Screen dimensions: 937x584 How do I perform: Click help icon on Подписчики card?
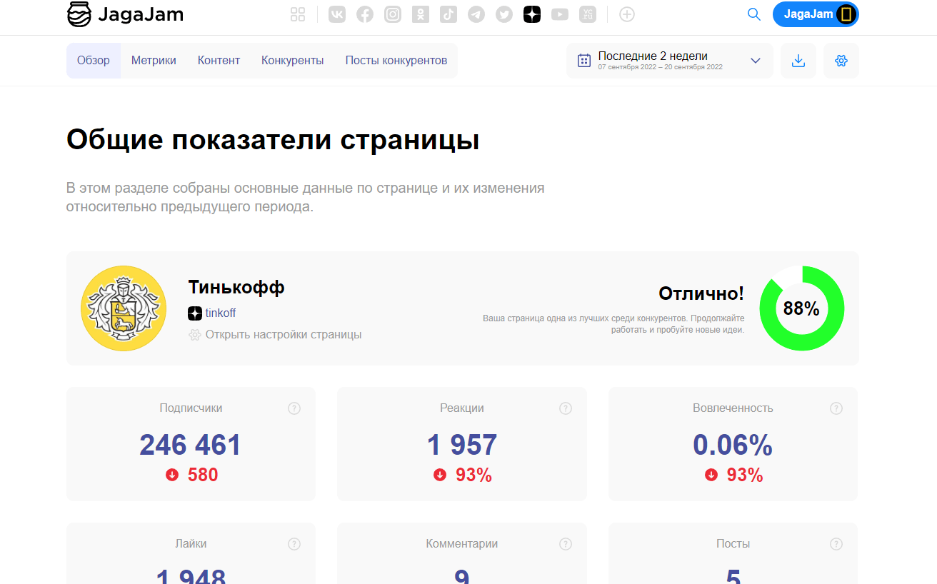pos(294,408)
